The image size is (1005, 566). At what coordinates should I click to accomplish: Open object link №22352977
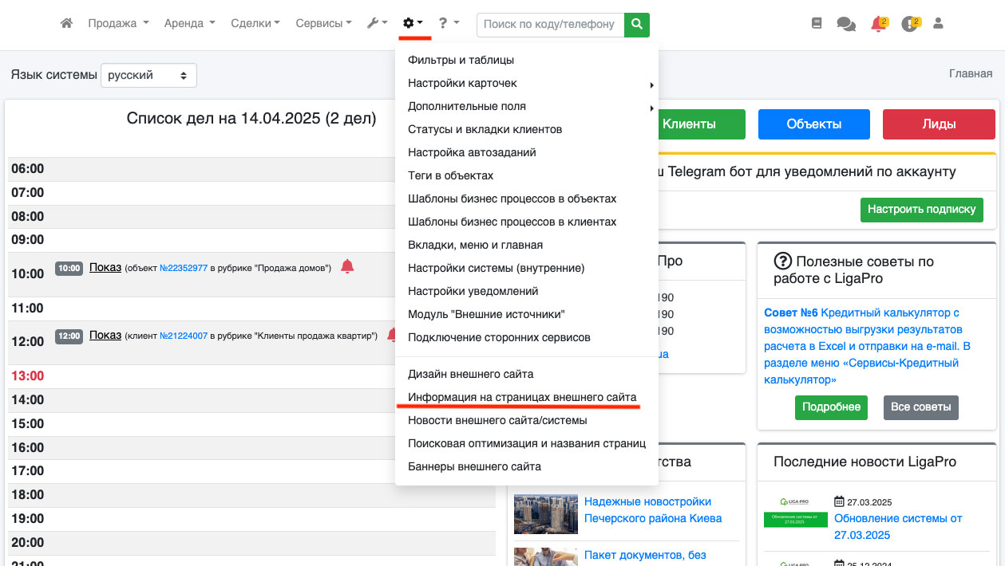[184, 269]
